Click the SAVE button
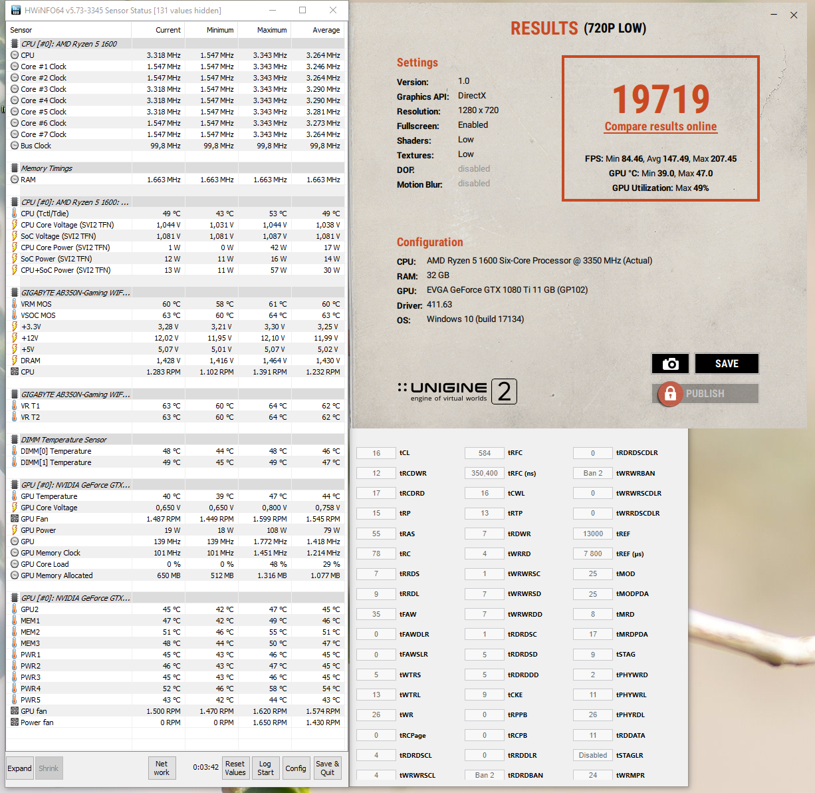 click(727, 363)
